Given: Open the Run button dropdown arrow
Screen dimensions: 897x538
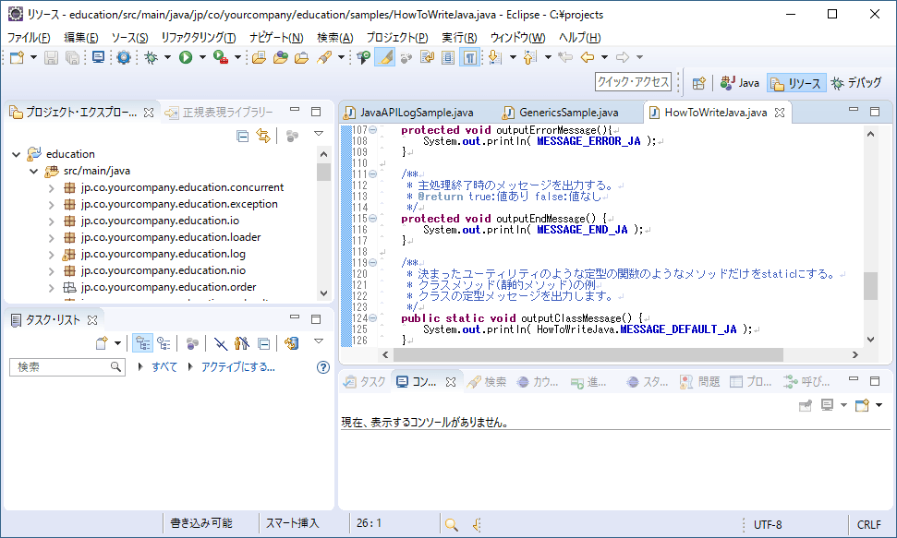Looking at the screenshot, I should [x=201, y=57].
